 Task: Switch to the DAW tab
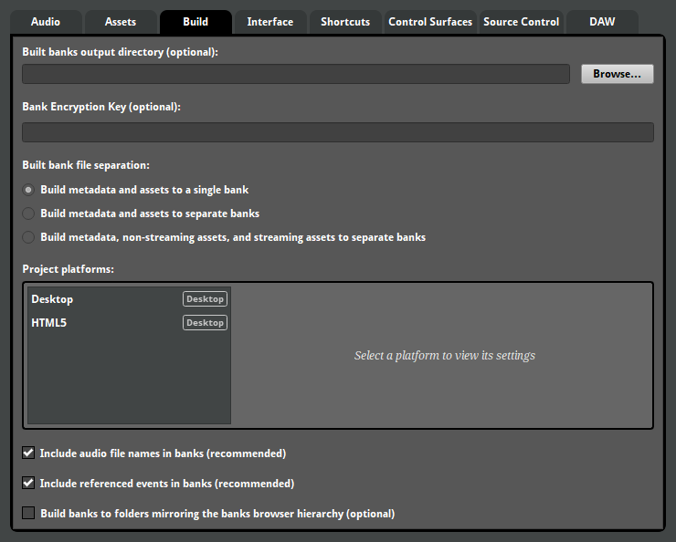point(602,22)
